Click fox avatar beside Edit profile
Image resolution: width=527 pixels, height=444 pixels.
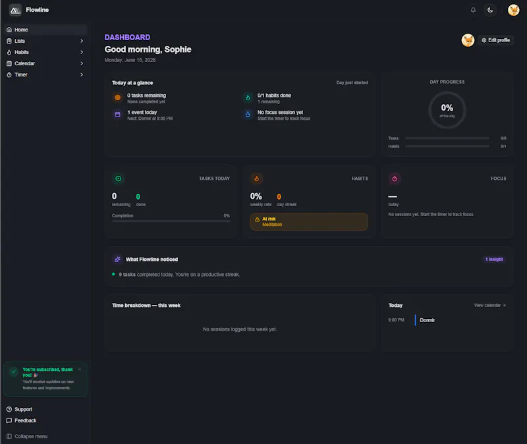(x=468, y=40)
